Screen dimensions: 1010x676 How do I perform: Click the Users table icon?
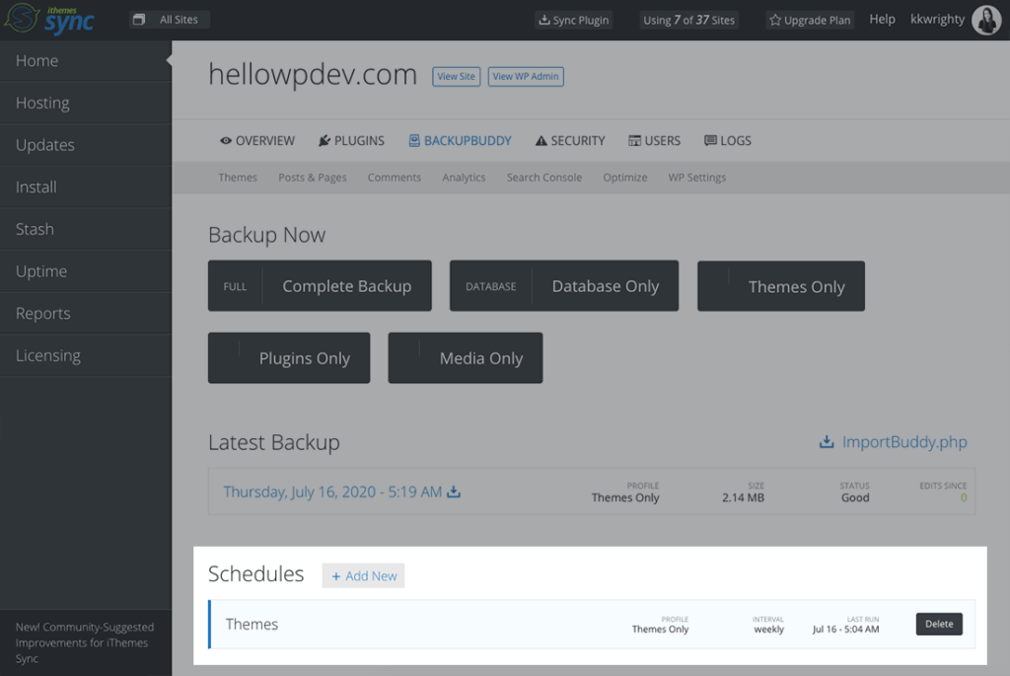634,140
